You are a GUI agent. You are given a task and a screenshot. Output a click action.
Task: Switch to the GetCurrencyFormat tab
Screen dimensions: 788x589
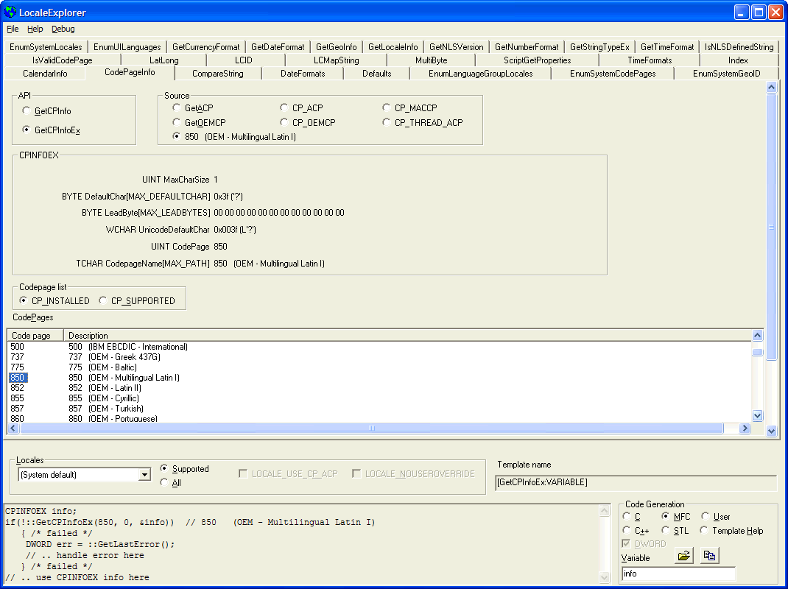click(205, 46)
